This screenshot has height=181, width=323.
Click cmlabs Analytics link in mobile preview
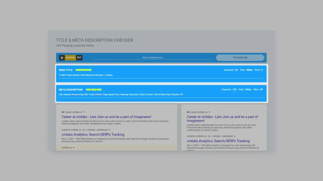click(218, 141)
